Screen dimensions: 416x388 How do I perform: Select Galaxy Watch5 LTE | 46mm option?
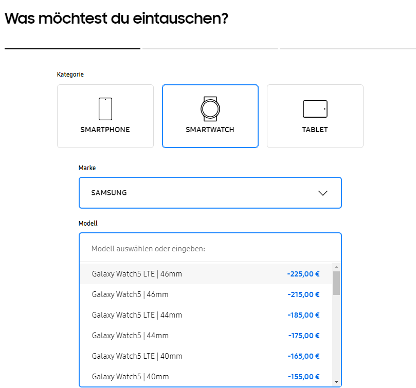click(x=137, y=274)
